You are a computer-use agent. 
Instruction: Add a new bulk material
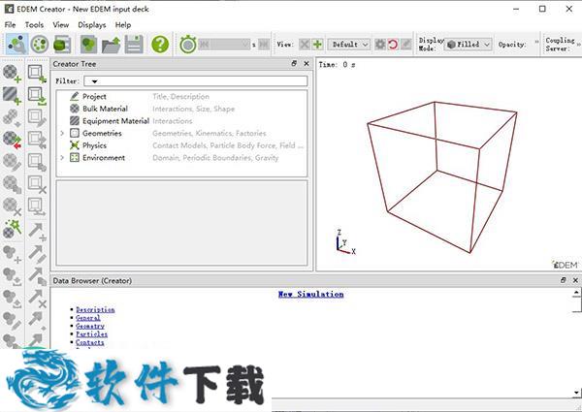12,73
